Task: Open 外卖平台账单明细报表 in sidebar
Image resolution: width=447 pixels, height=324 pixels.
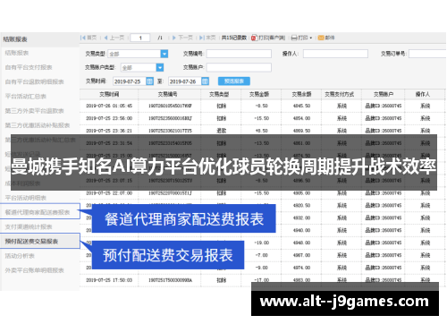Action: pos(34,270)
